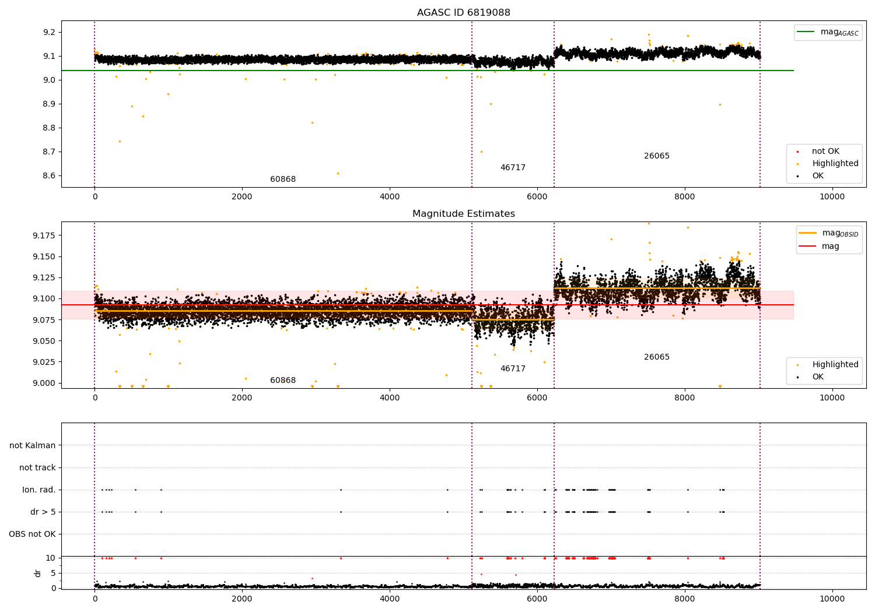Click the '8.6' y-axis tick label
This screenshot has height=612, width=875.
[x=49, y=175]
